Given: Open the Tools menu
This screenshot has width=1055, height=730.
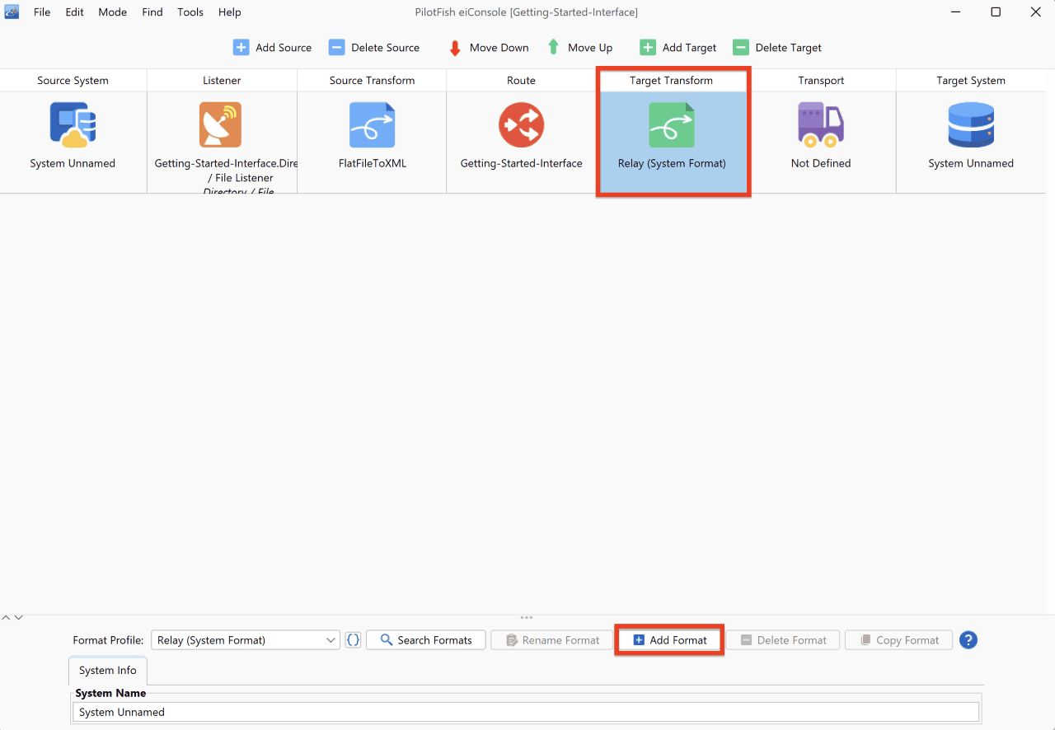Looking at the screenshot, I should [x=190, y=12].
